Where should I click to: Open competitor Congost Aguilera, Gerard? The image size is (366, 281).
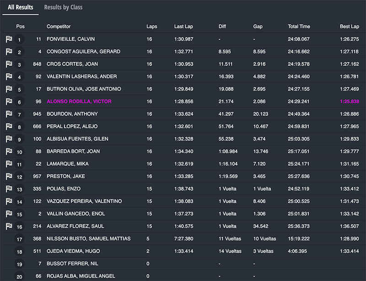(83, 52)
